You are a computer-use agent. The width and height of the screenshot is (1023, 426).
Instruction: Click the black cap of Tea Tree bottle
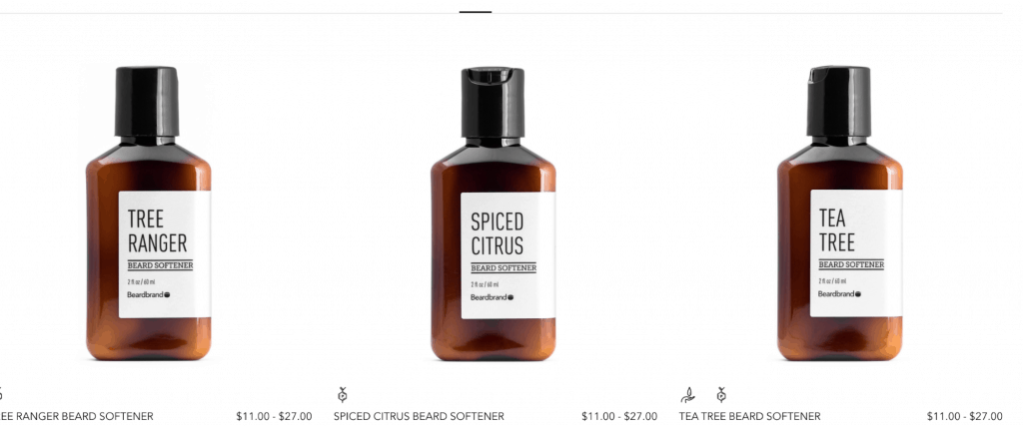[839, 101]
